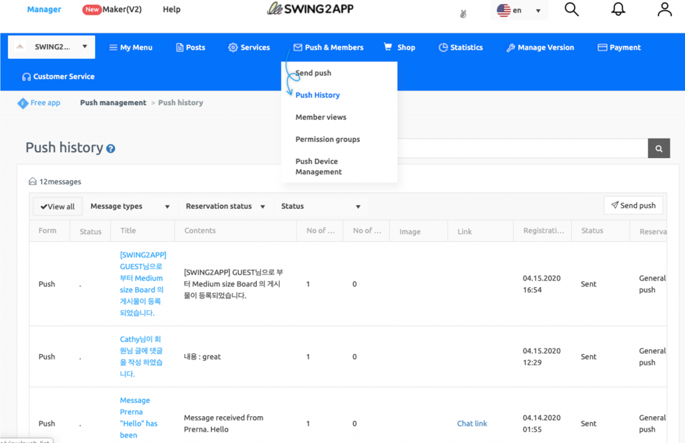Image resolution: width=685 pixels, height=443 pixels.
Task: Open the account profile icon
Action: 664,9
